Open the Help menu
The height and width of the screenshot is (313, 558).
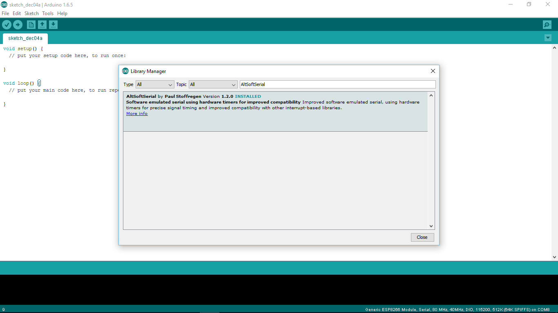tap(62, 13)
